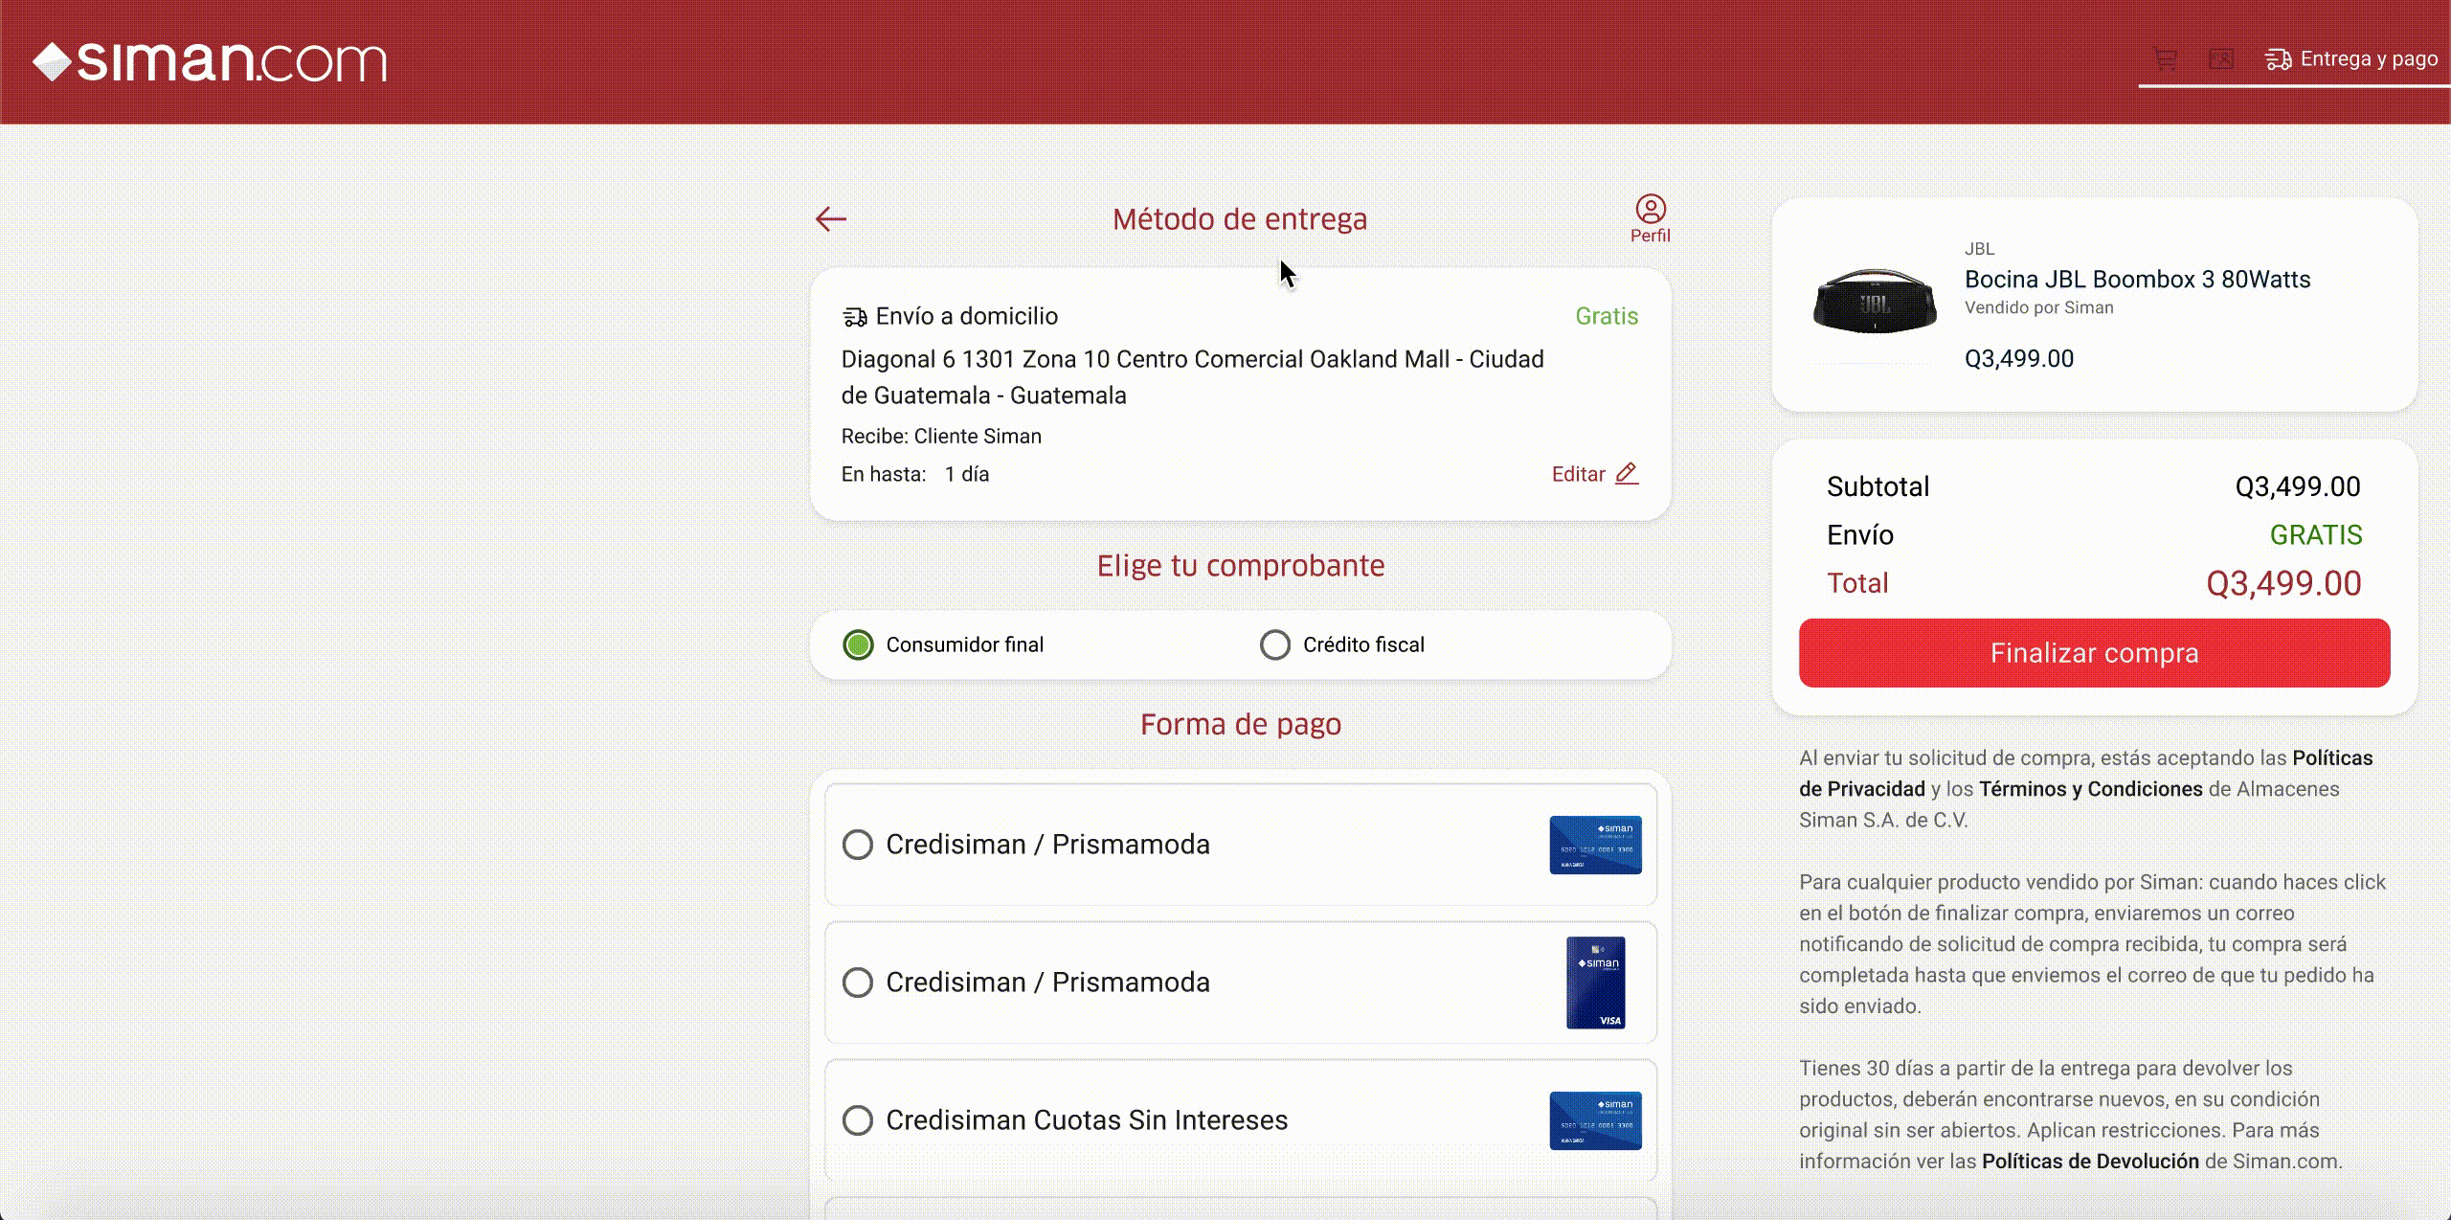Click the vertical Siman Visa card image
The height and width of the screenshot is (1220, 2451).
[1596, 983]
